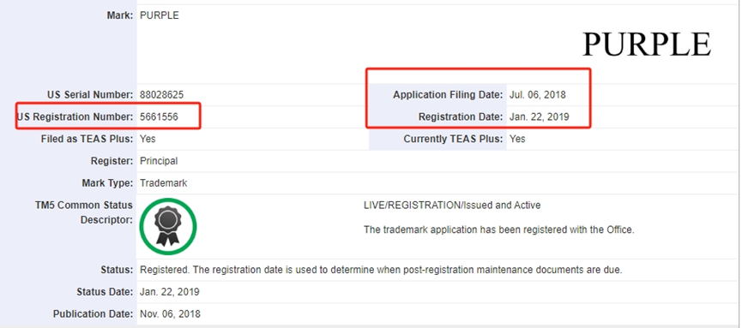Screen dimensions: 742x328
Task: Click the TM5 Common Status Descriptor label
Action: 84,212
